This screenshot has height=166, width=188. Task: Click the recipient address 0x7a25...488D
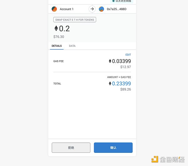pos(117,9)
